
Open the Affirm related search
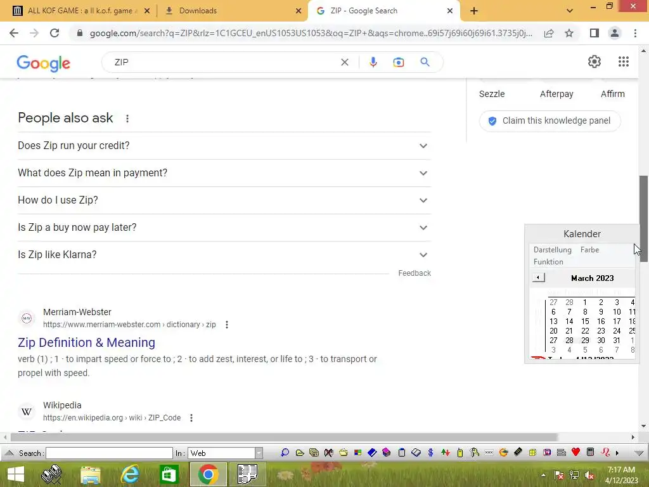[613, 94]
